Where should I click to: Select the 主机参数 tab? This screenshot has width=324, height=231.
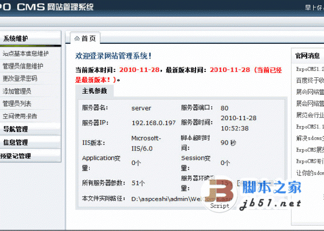pos(94,91)
